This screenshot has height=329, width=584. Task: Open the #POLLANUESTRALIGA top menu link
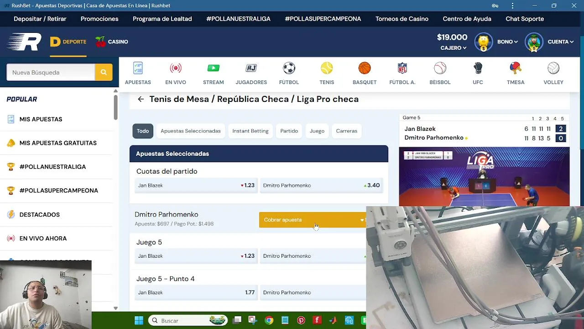point(239,19)
